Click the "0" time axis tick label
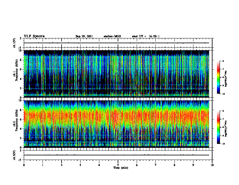The image size is (239, 185). coord(24,165)
